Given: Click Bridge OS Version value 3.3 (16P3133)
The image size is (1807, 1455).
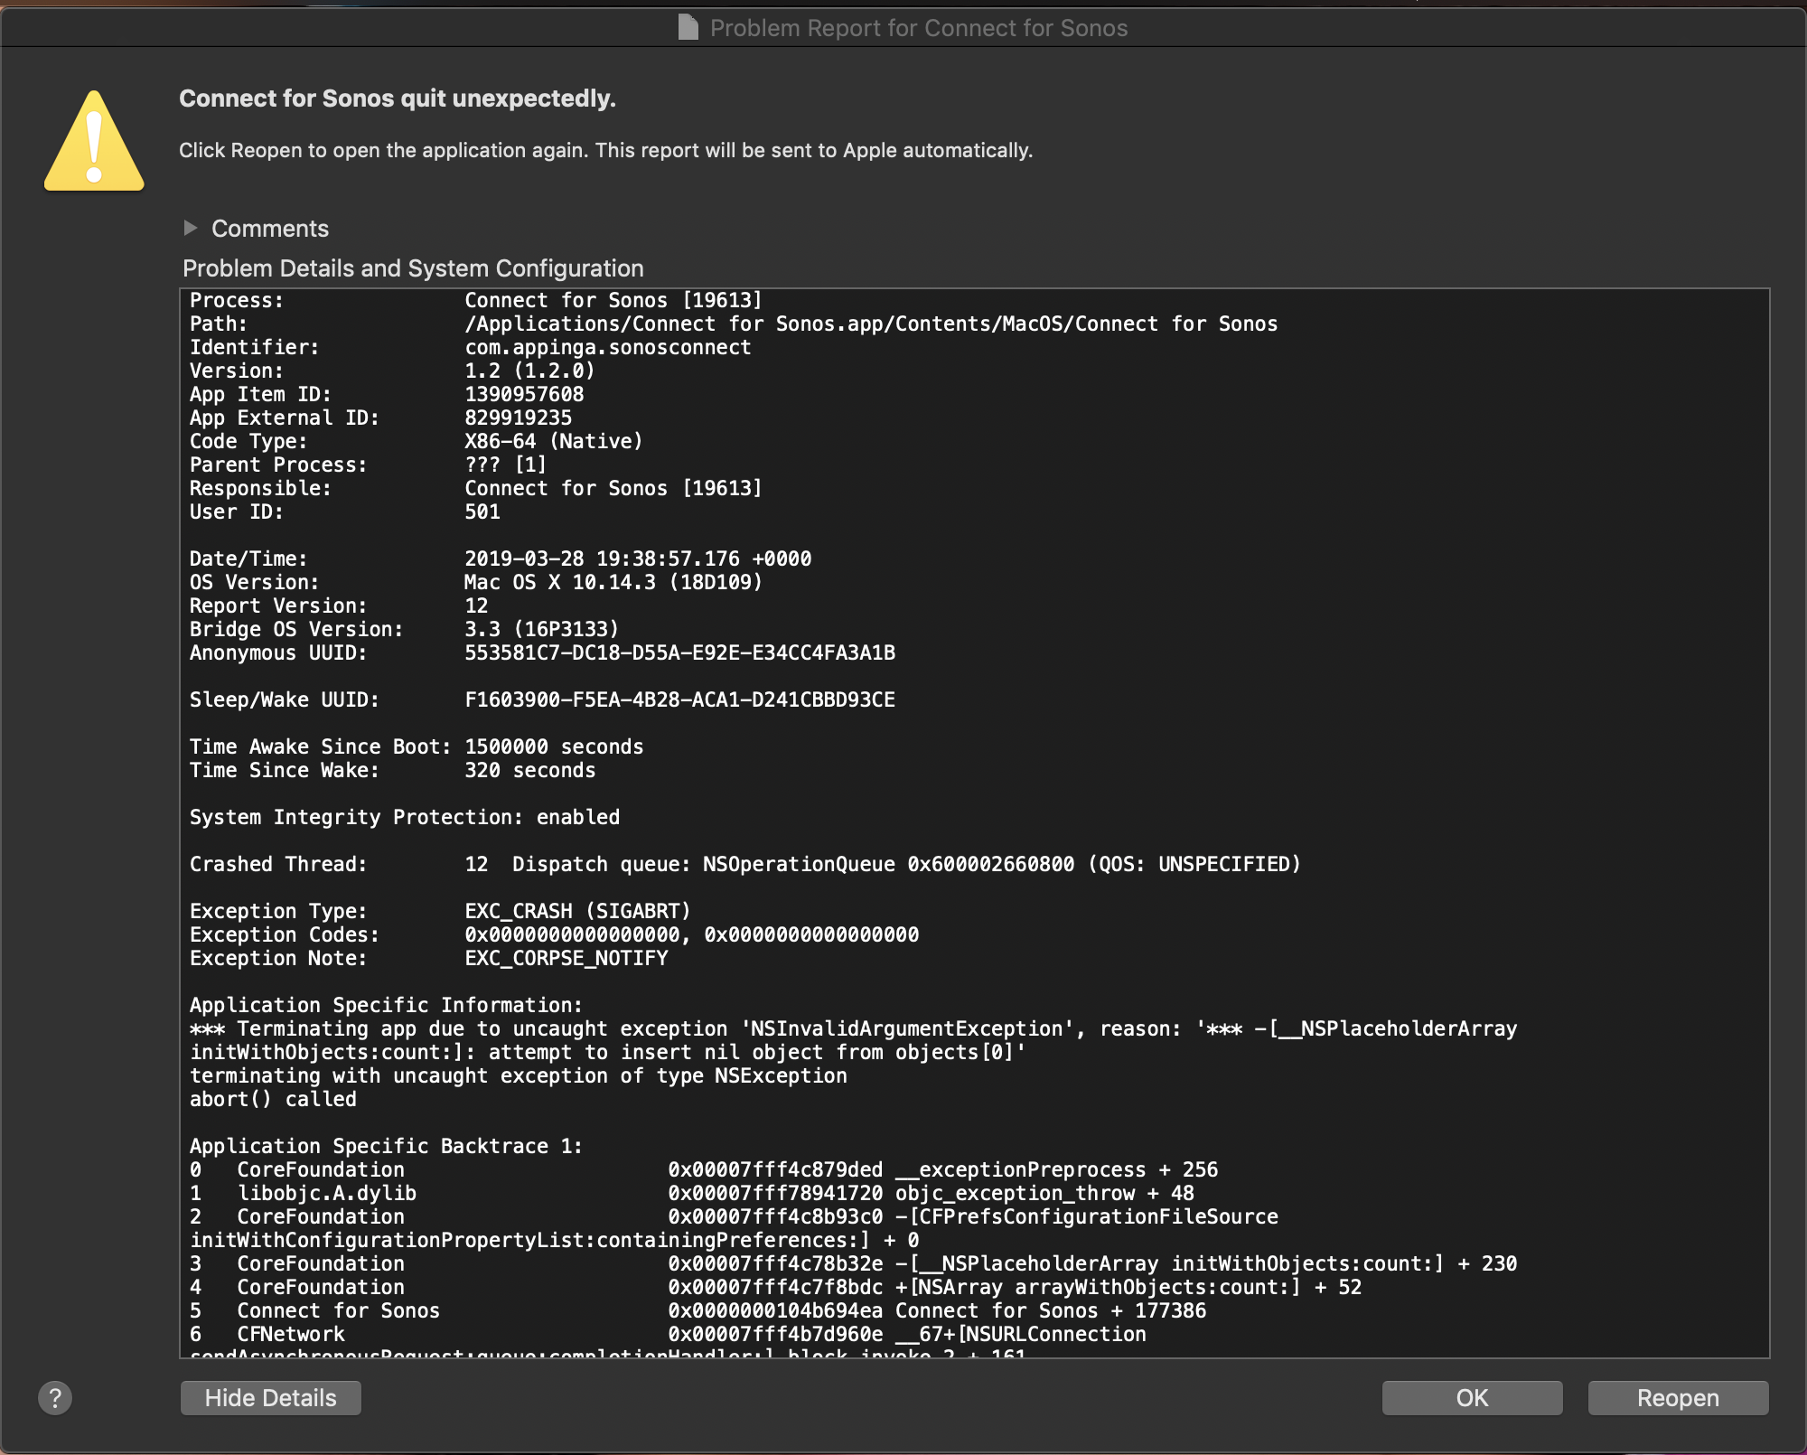Looking at the screenshot, I should click(542, 629).
